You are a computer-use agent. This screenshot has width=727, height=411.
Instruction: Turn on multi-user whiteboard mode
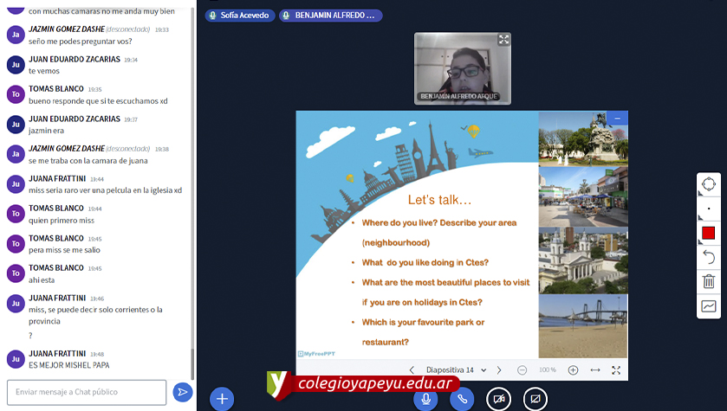click(709, 305)
